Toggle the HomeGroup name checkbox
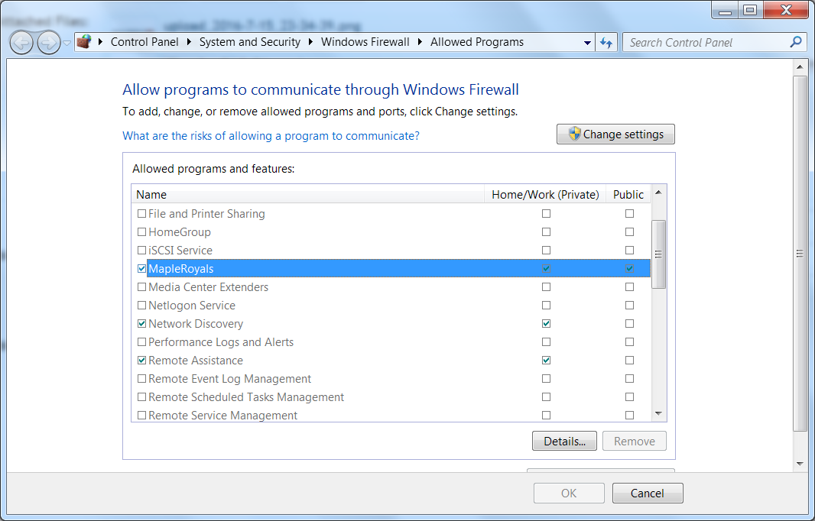This screenshot has width=815, height=521. coord(142,231)
